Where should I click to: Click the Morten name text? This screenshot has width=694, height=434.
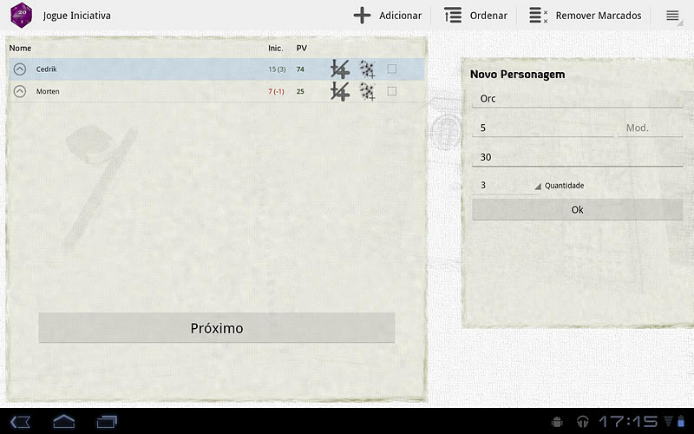point(48,91)
